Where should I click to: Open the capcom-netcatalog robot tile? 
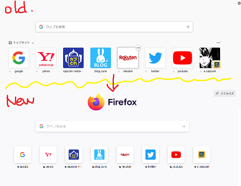[73, 58]
